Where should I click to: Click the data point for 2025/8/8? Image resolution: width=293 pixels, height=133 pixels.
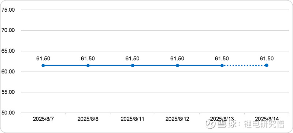coord(88,65)
